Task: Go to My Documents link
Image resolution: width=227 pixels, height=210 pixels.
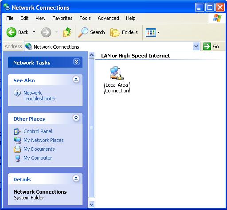Action: pyautogui.click(x=39, y=149)
